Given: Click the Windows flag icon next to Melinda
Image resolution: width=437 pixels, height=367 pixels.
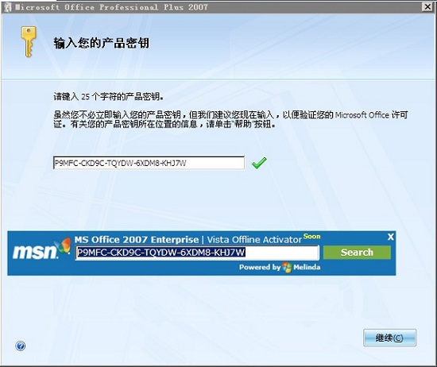Looking at the screenshot, I should (287, 267).
